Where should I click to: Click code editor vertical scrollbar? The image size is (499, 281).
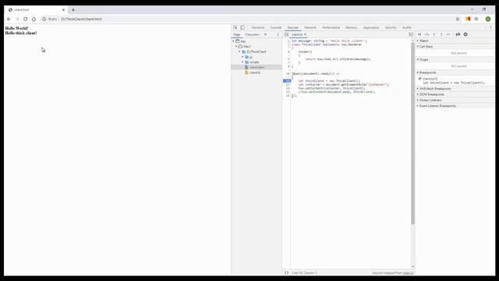pos(412,133)
